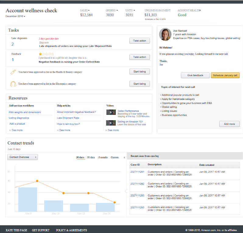Collapse case log panel arrow
Screen dimensions: 243x233
tap(126, 191)
